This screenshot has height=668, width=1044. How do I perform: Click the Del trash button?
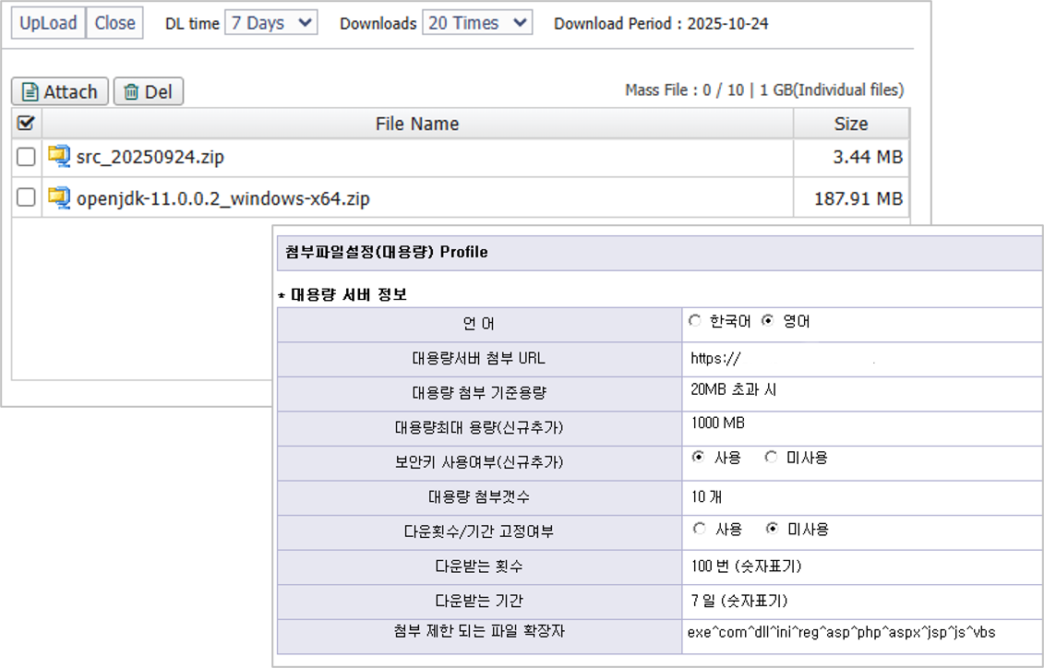(x=149, y=91)
